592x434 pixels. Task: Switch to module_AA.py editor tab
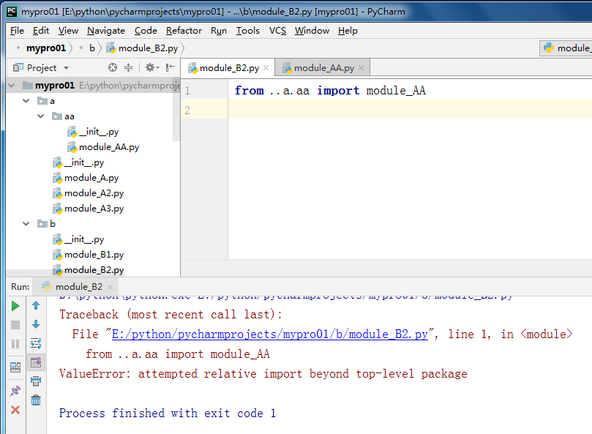(323, 68)
